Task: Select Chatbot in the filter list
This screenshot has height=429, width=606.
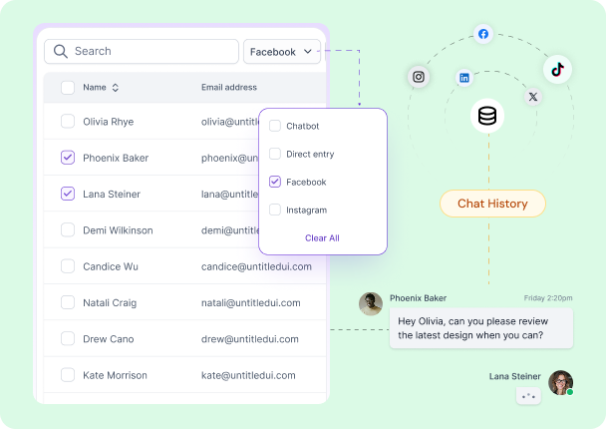Action: pos(275,127)
